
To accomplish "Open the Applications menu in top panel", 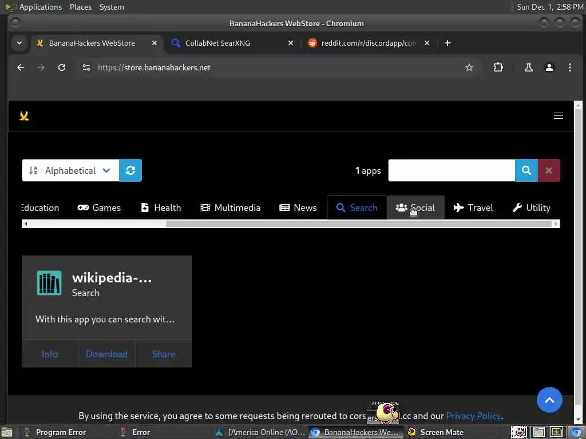I will (41, 7).
